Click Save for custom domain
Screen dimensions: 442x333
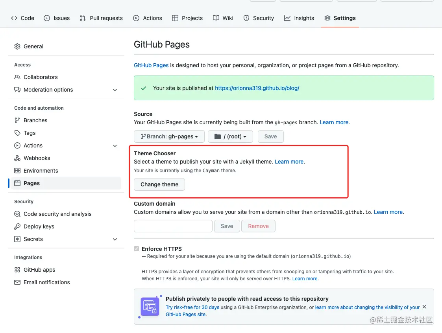(227, 226)
